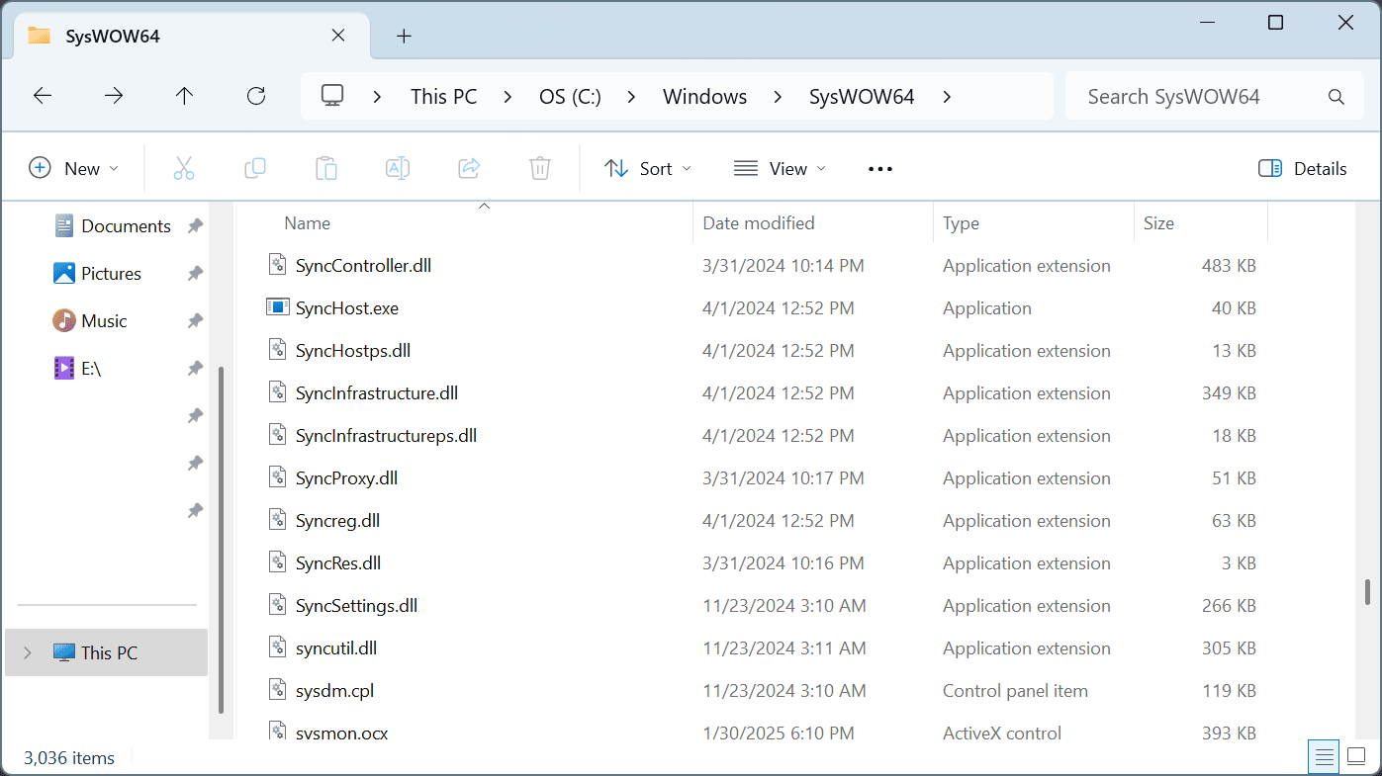This screenshot has width=1382, height=776.
Task: Expand chevron after Windows in address bar
Action: (778, 96)
